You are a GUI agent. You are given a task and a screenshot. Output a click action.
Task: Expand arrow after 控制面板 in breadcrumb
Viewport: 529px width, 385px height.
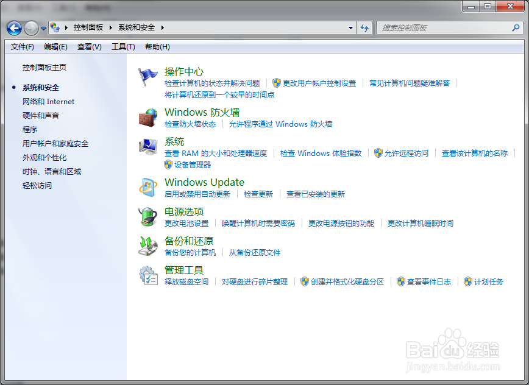(111, 27)
